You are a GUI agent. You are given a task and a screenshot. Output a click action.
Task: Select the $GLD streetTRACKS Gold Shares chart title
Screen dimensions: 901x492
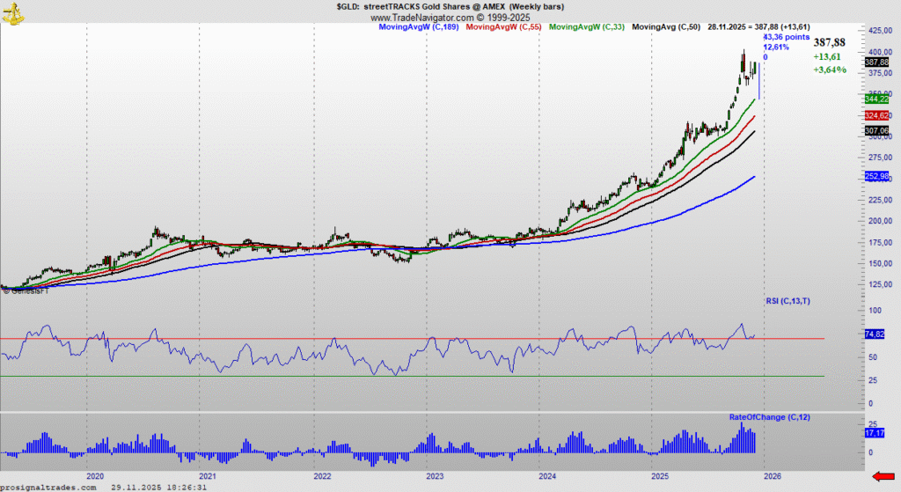[450, 7]
